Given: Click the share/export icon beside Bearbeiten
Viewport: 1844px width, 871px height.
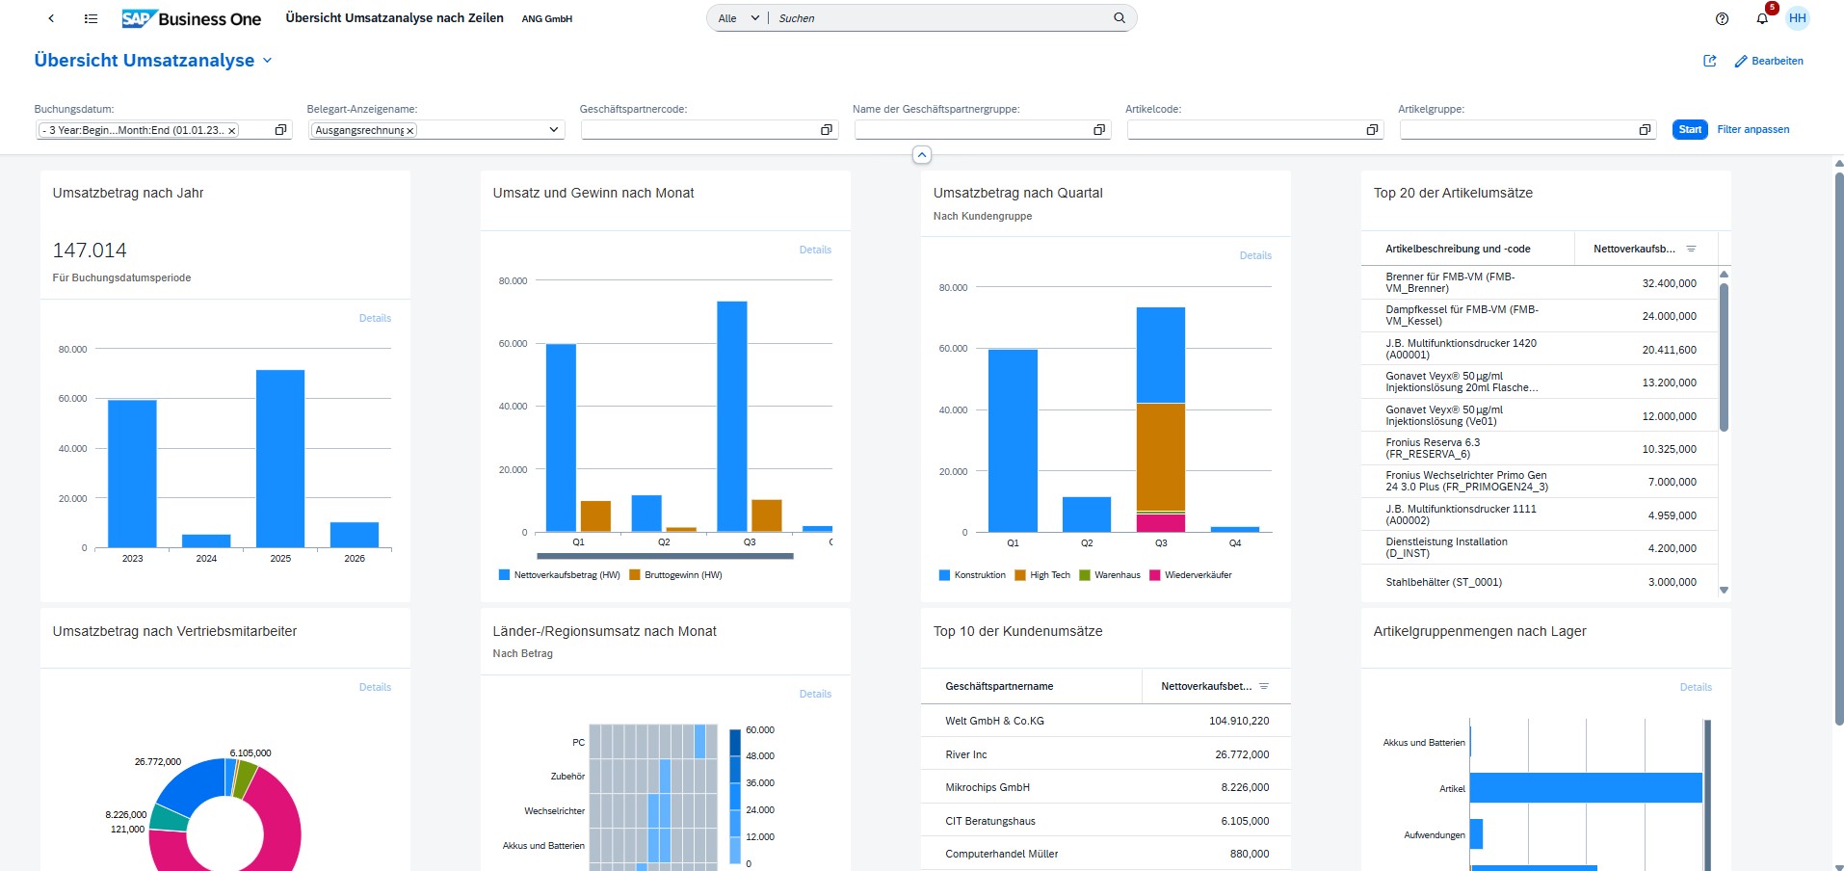Looking at the screenshot, I should 1709,61.
